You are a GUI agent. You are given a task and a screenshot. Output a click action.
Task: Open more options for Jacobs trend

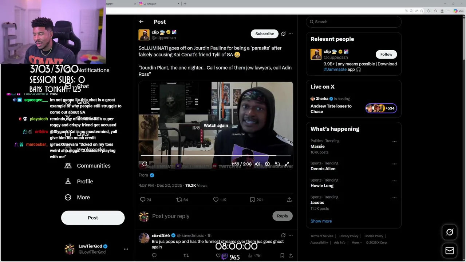(x=394, y=198)
